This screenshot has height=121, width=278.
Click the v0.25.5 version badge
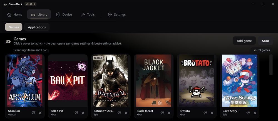(x=30, y=4)
